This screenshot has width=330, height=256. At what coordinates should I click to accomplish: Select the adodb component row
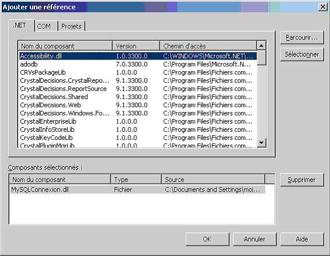click(x=138, y=64)
